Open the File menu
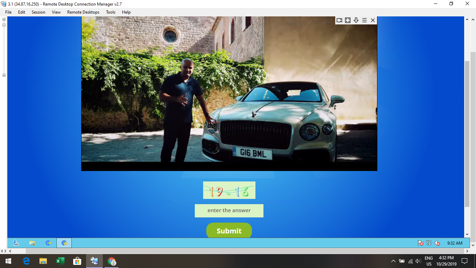Viewport: 476px width, 268px height. 8,12
